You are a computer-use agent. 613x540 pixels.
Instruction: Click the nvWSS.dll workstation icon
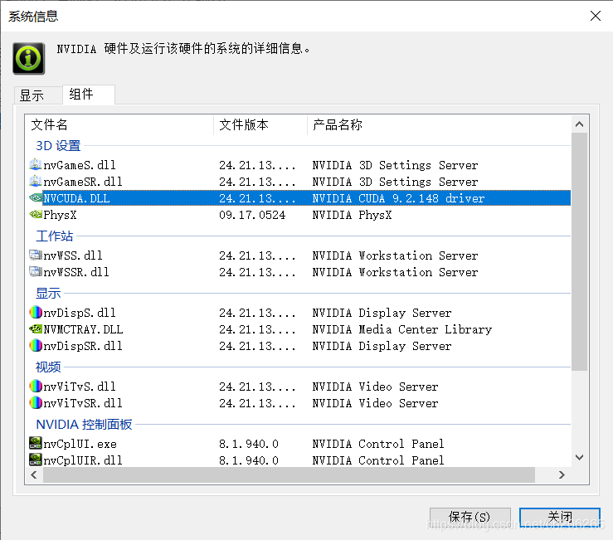[x=35, y=255]
